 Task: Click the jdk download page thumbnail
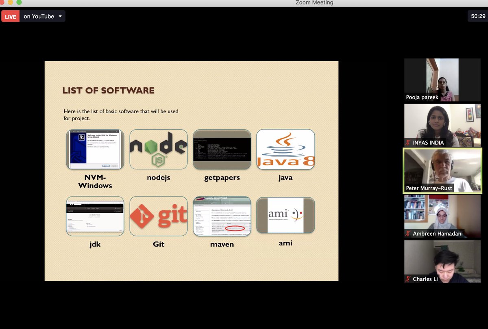click(95, 216)
